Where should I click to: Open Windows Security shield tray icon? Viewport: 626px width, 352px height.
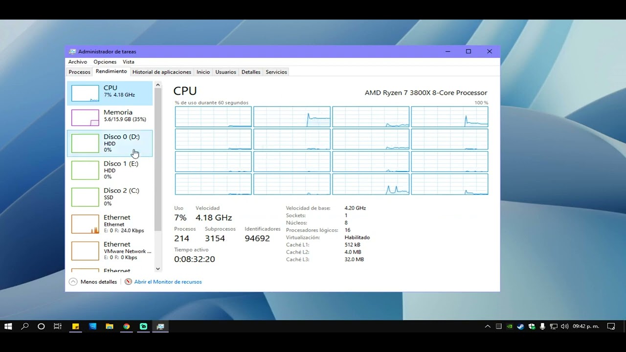532,326
